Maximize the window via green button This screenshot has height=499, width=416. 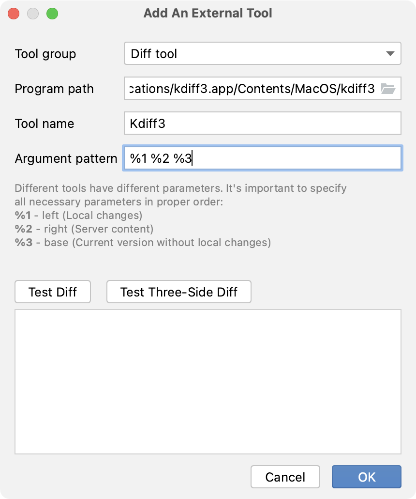coord(52,14)
